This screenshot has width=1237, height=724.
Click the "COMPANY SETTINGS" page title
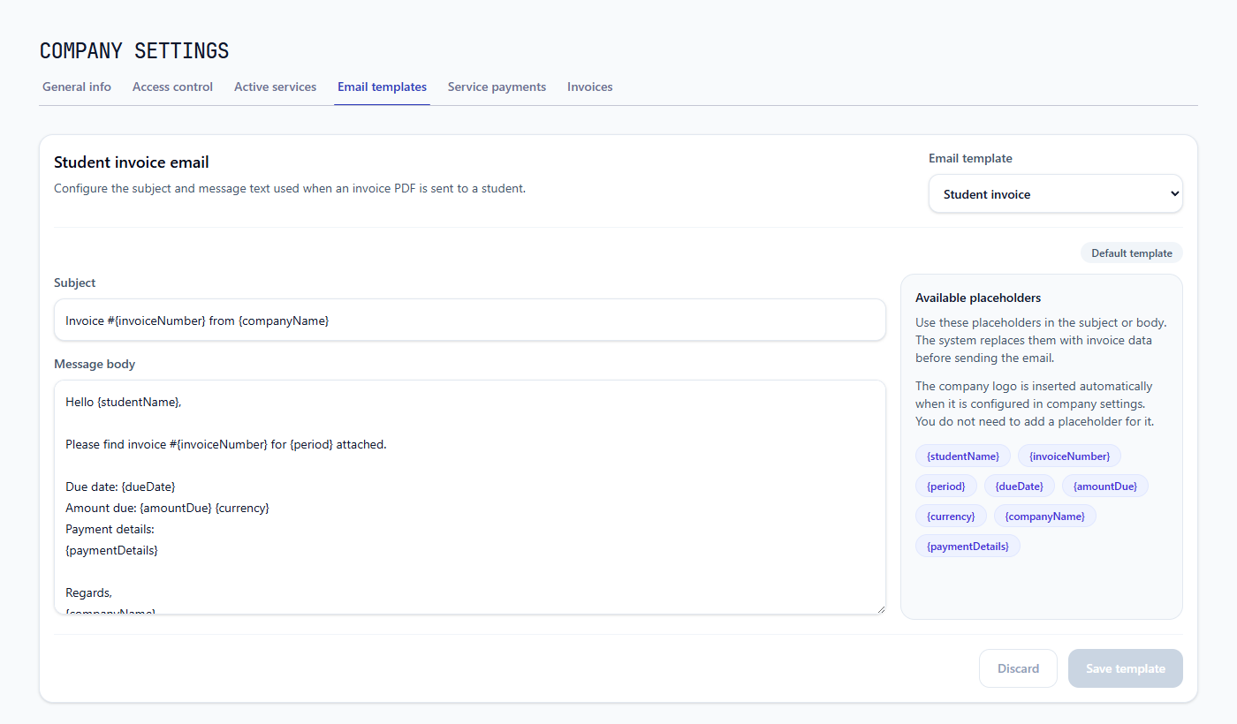[x=134, y=51]
